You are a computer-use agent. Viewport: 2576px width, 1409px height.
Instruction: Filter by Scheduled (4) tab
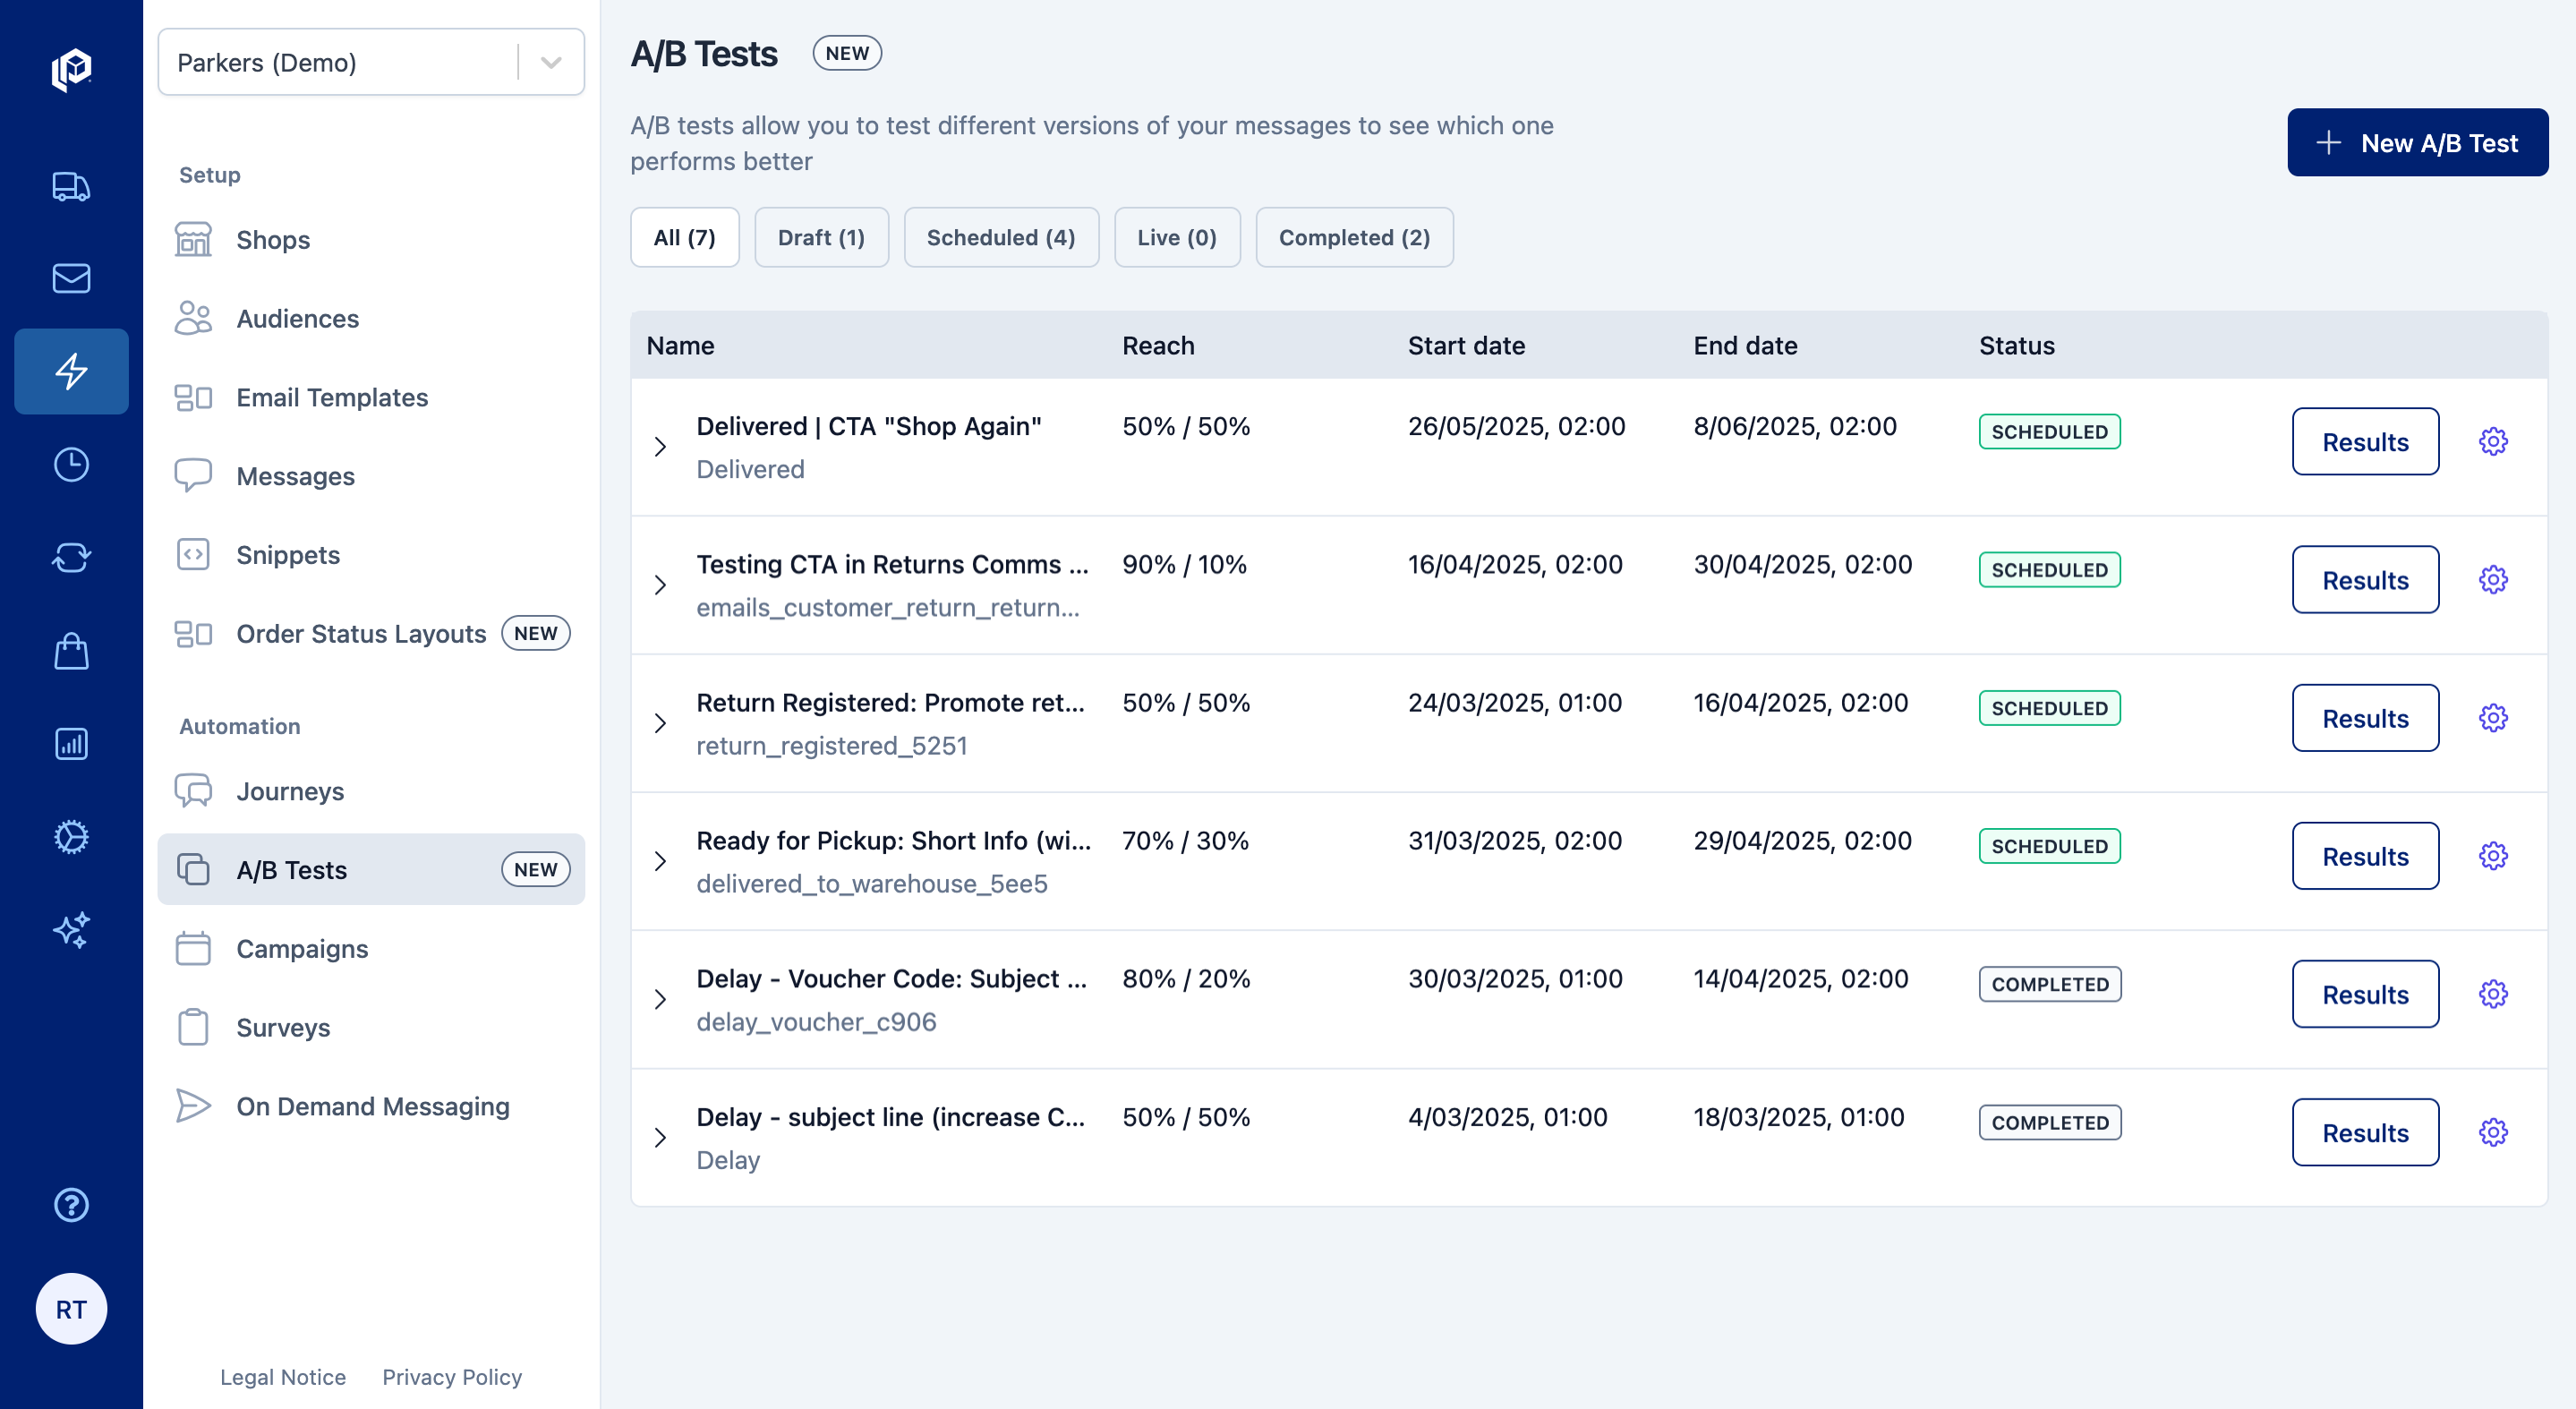click(1000, 237)
